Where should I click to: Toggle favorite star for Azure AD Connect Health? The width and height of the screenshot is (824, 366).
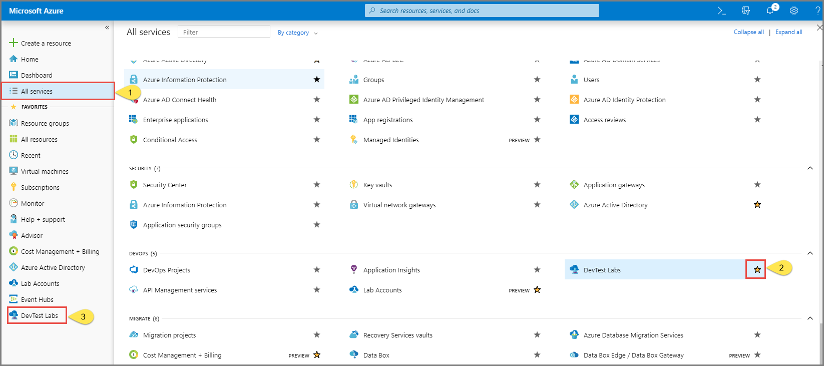[317, 100]
